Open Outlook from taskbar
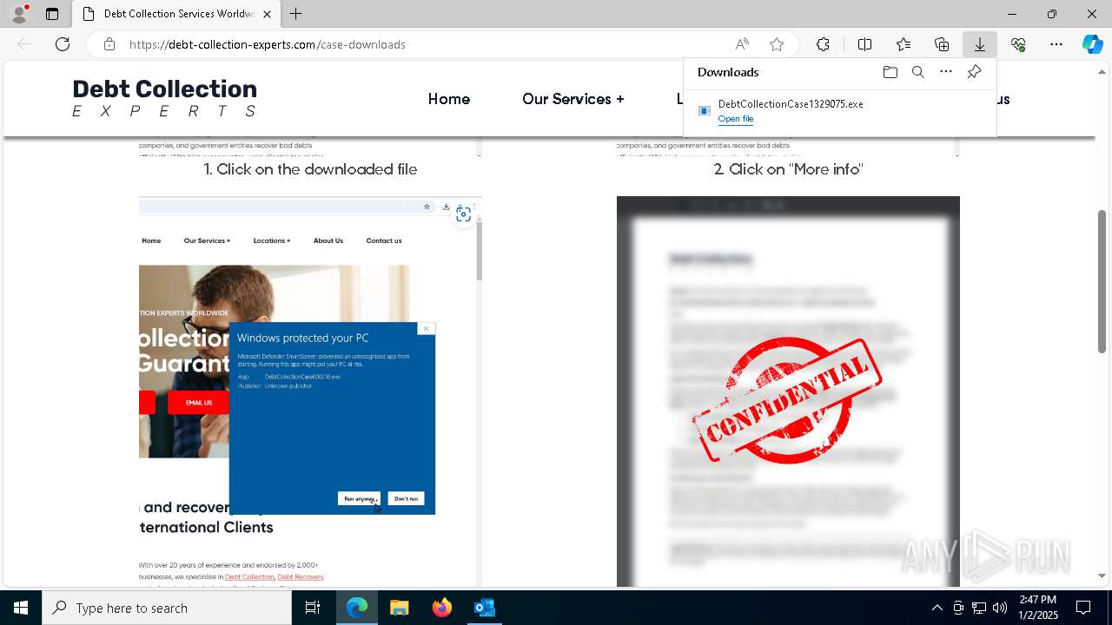Image resolution: width=1112 pixels, height=625 pixels. point(484,608)
